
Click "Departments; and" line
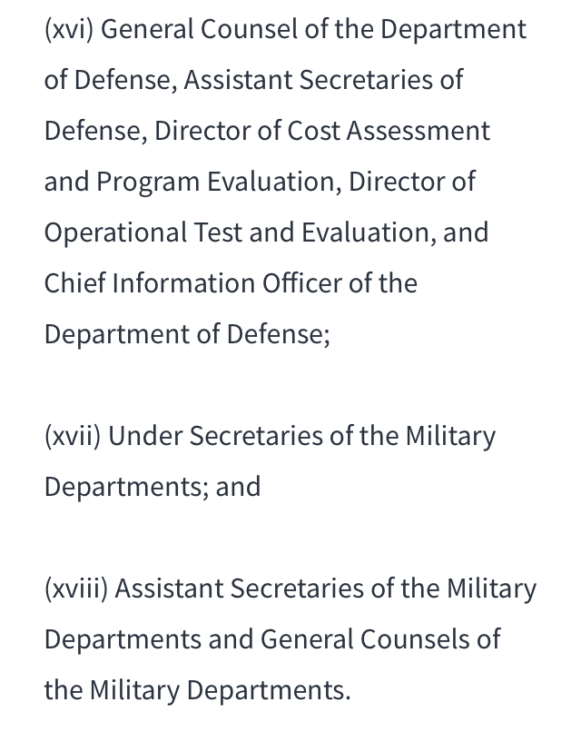[x=153, y=488]
